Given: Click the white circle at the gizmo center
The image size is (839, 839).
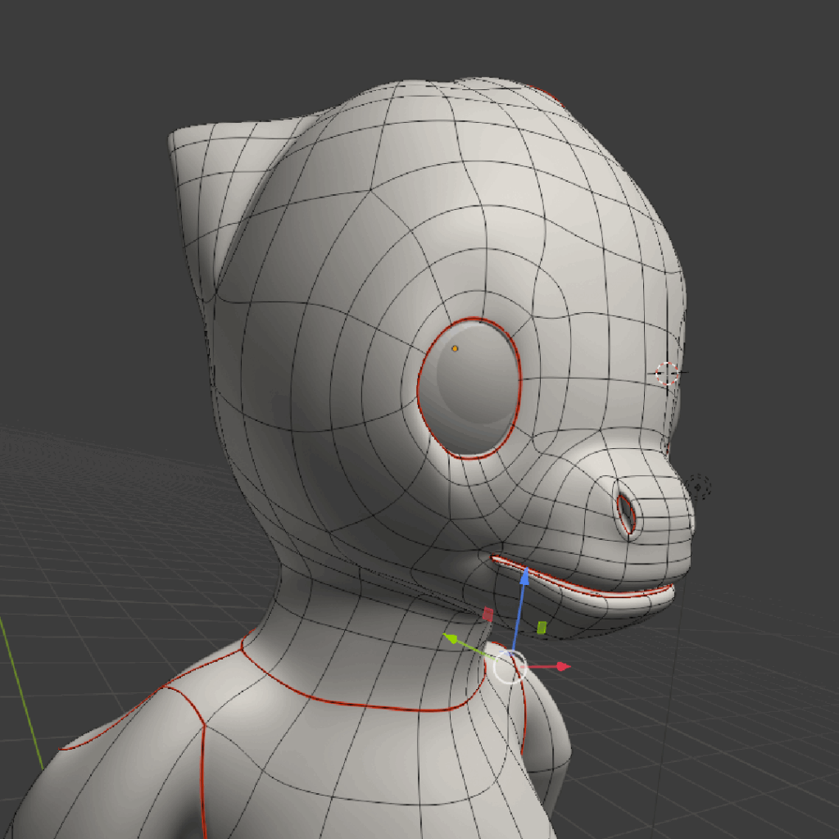Looking at the screenshot, I should (509, 667).
